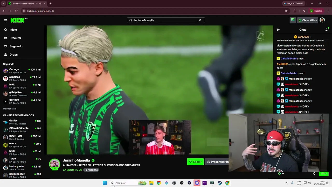This screenshot has width=332, height=187.
Task: Open the taskbar volume control
Action: [309, 183]
